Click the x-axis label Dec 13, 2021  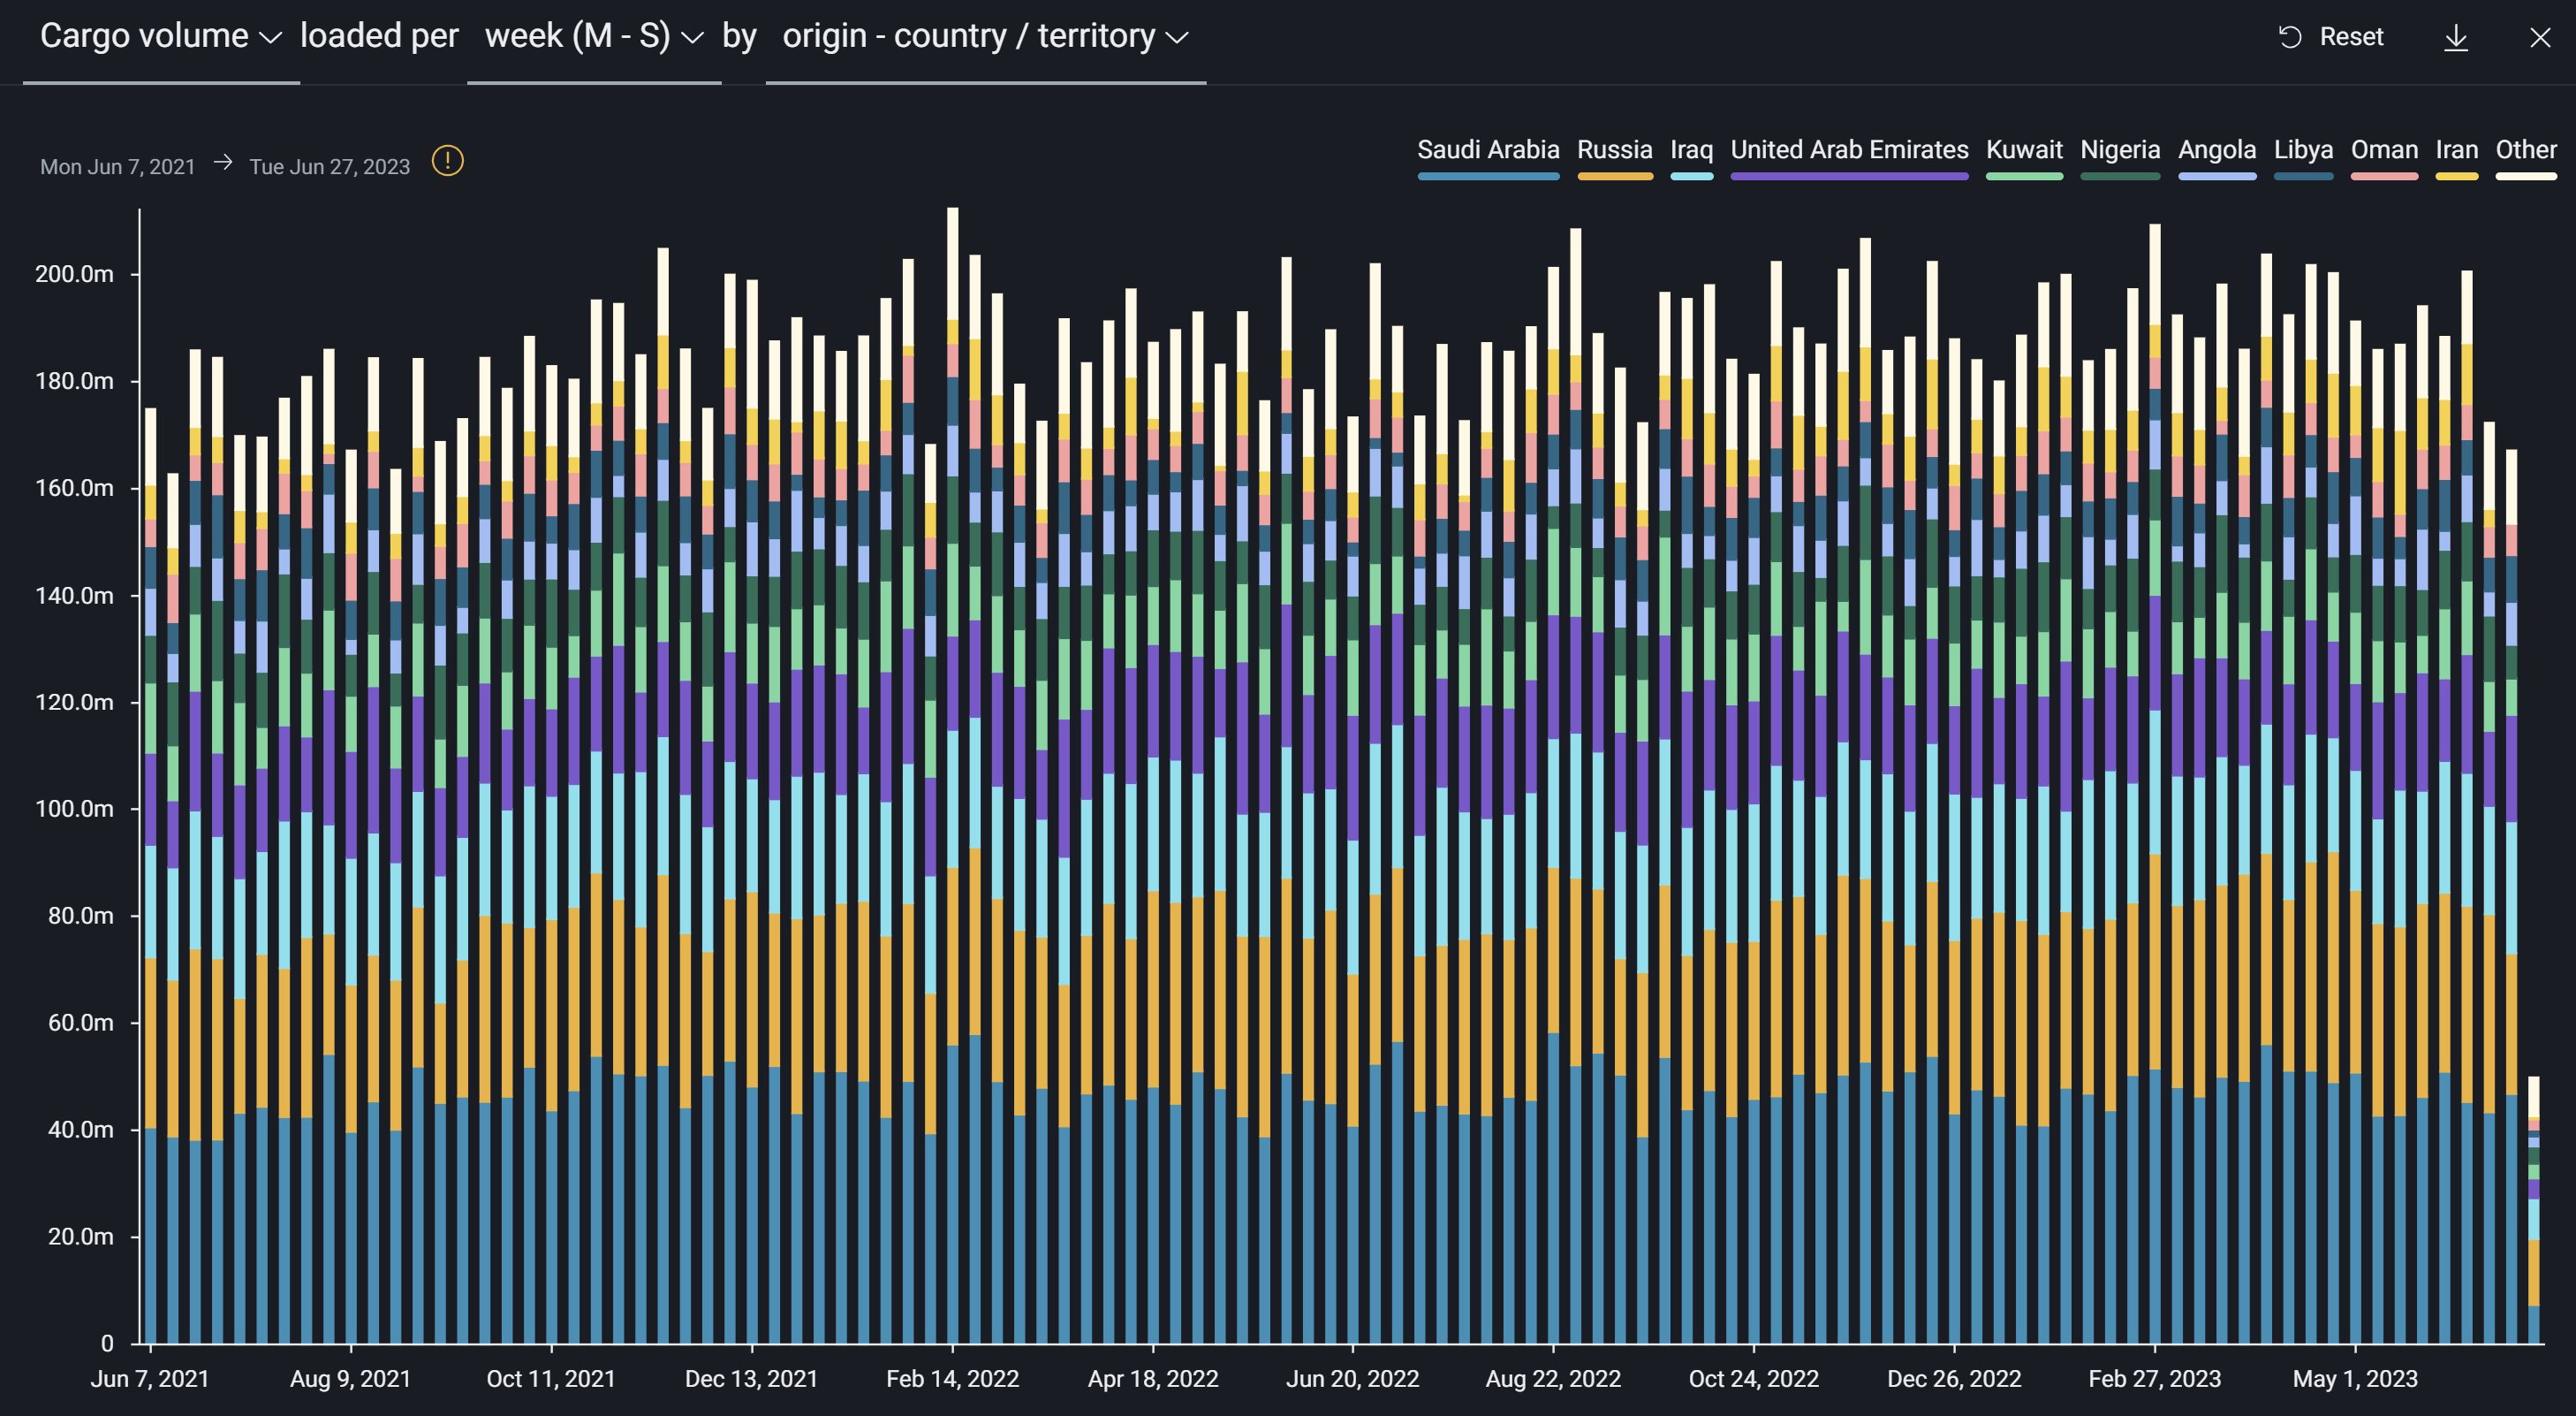coord(751,1378)
